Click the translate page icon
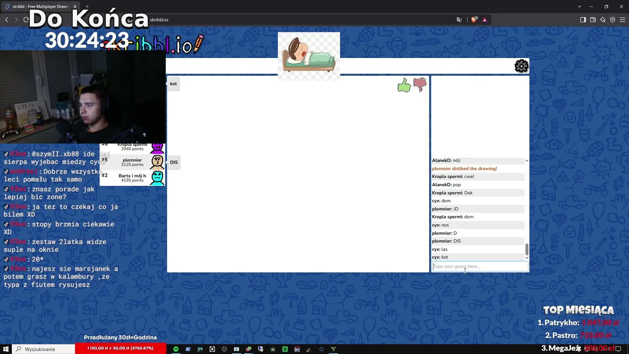 click(x=459, y=20)
